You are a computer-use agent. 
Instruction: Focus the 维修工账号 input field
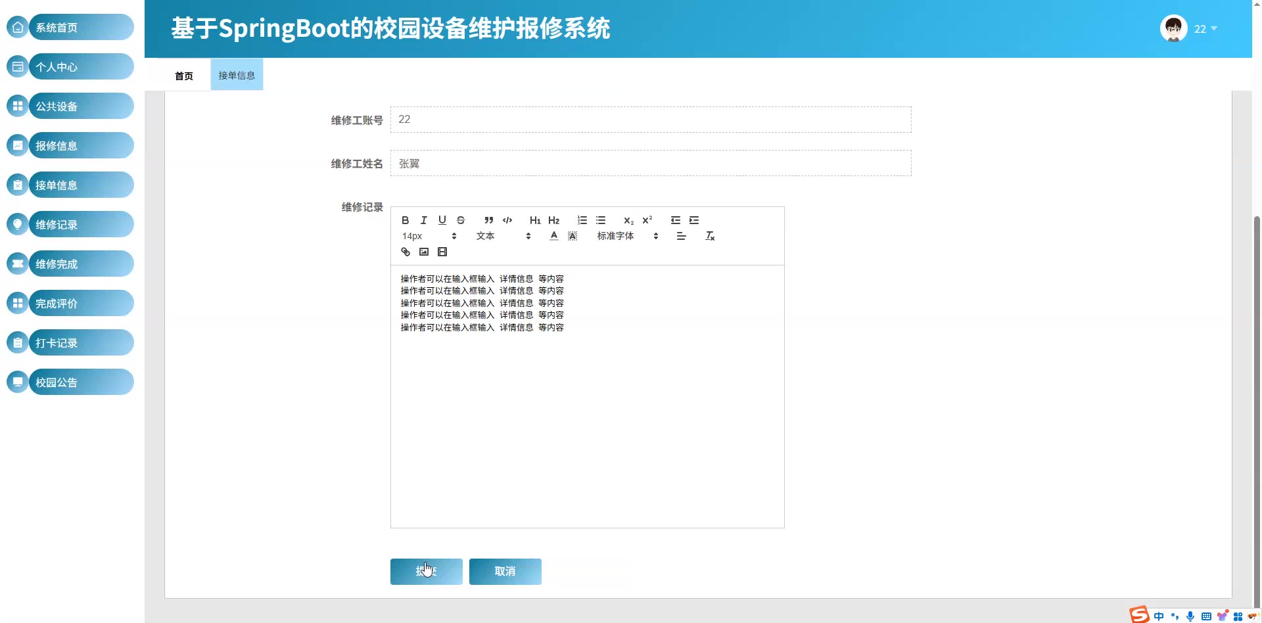pos(651,120)
